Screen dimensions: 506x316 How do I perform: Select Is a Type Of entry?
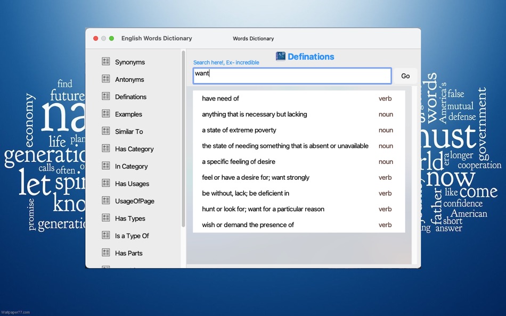coord(132,236)
